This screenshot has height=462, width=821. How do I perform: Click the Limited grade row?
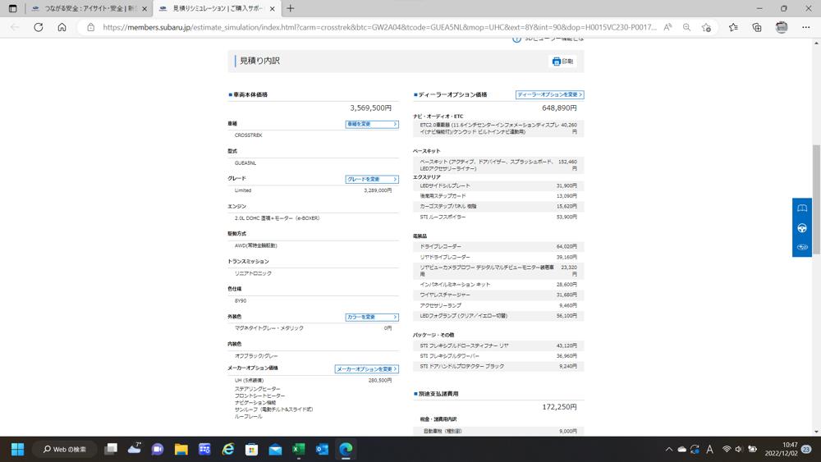click(313, 190)
